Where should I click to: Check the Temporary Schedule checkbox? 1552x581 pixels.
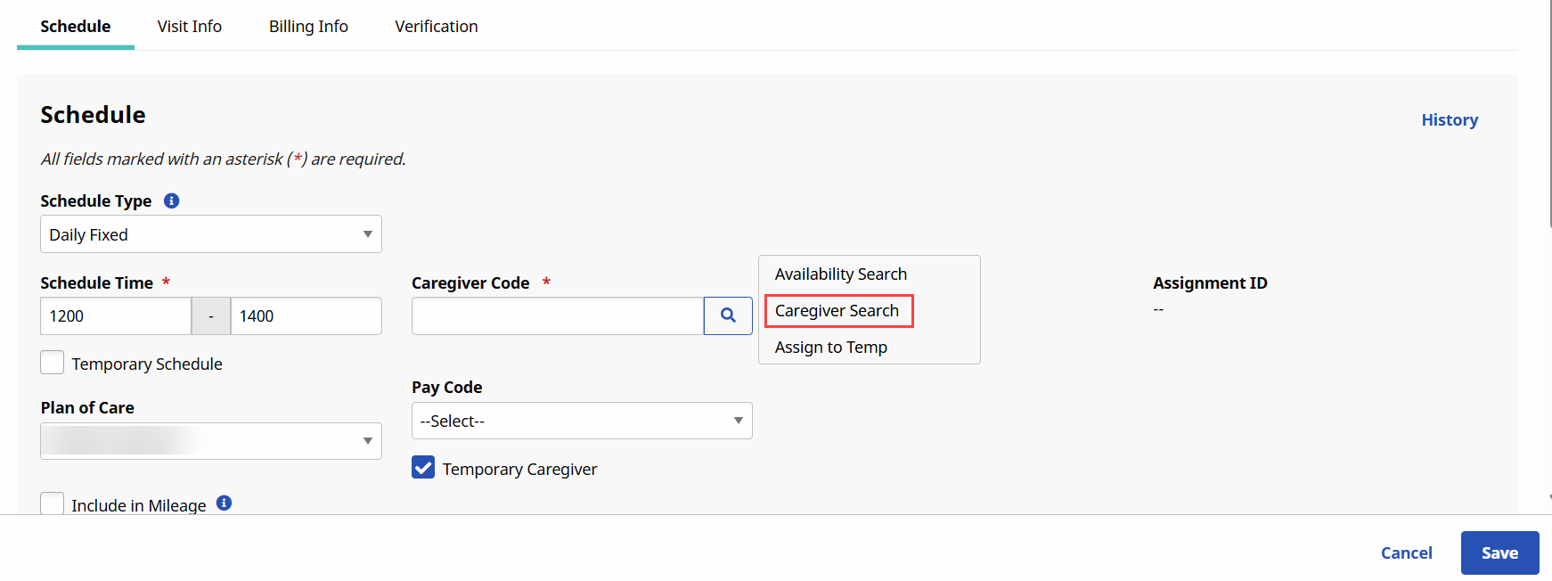[53, 363]
